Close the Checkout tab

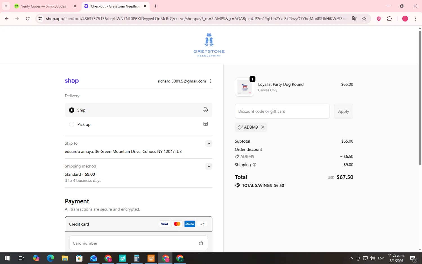145,6
